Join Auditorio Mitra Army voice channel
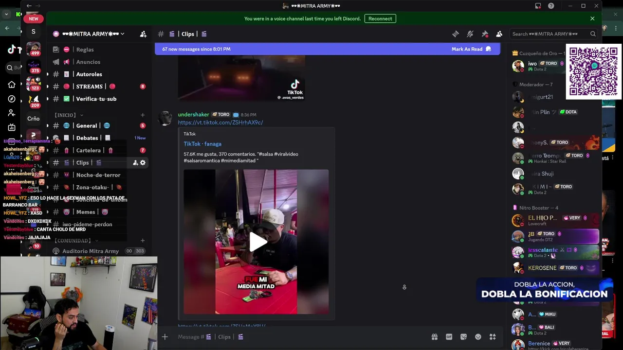 100,251
